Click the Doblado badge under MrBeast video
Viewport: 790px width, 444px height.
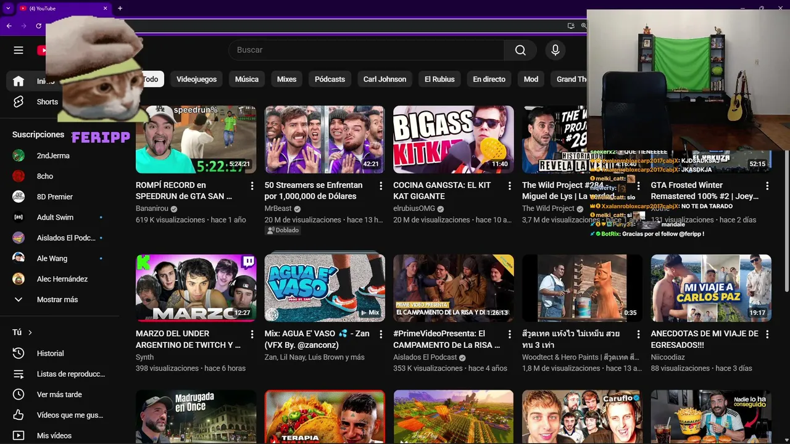click(283, 230)
